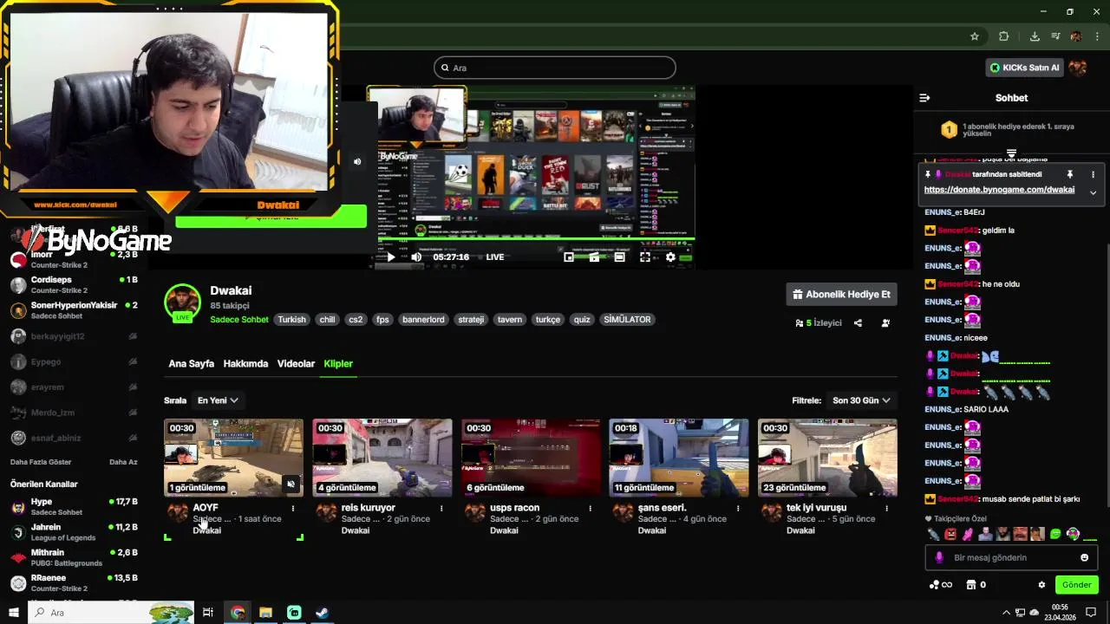Open the Videolar tab
Image resolution: width=1110 pixels, height=624 pixels.
296,364
